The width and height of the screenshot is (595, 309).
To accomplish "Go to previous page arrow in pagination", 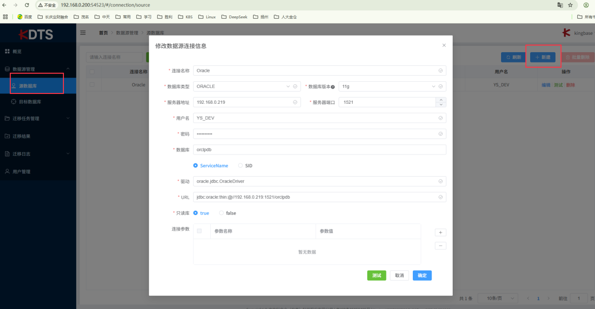I will click(x=528, y=299).
